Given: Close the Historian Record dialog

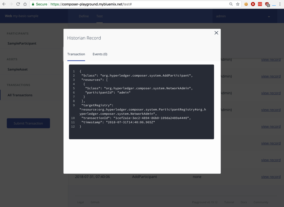Looking at the screenshot, I should (x=216, y=33).
